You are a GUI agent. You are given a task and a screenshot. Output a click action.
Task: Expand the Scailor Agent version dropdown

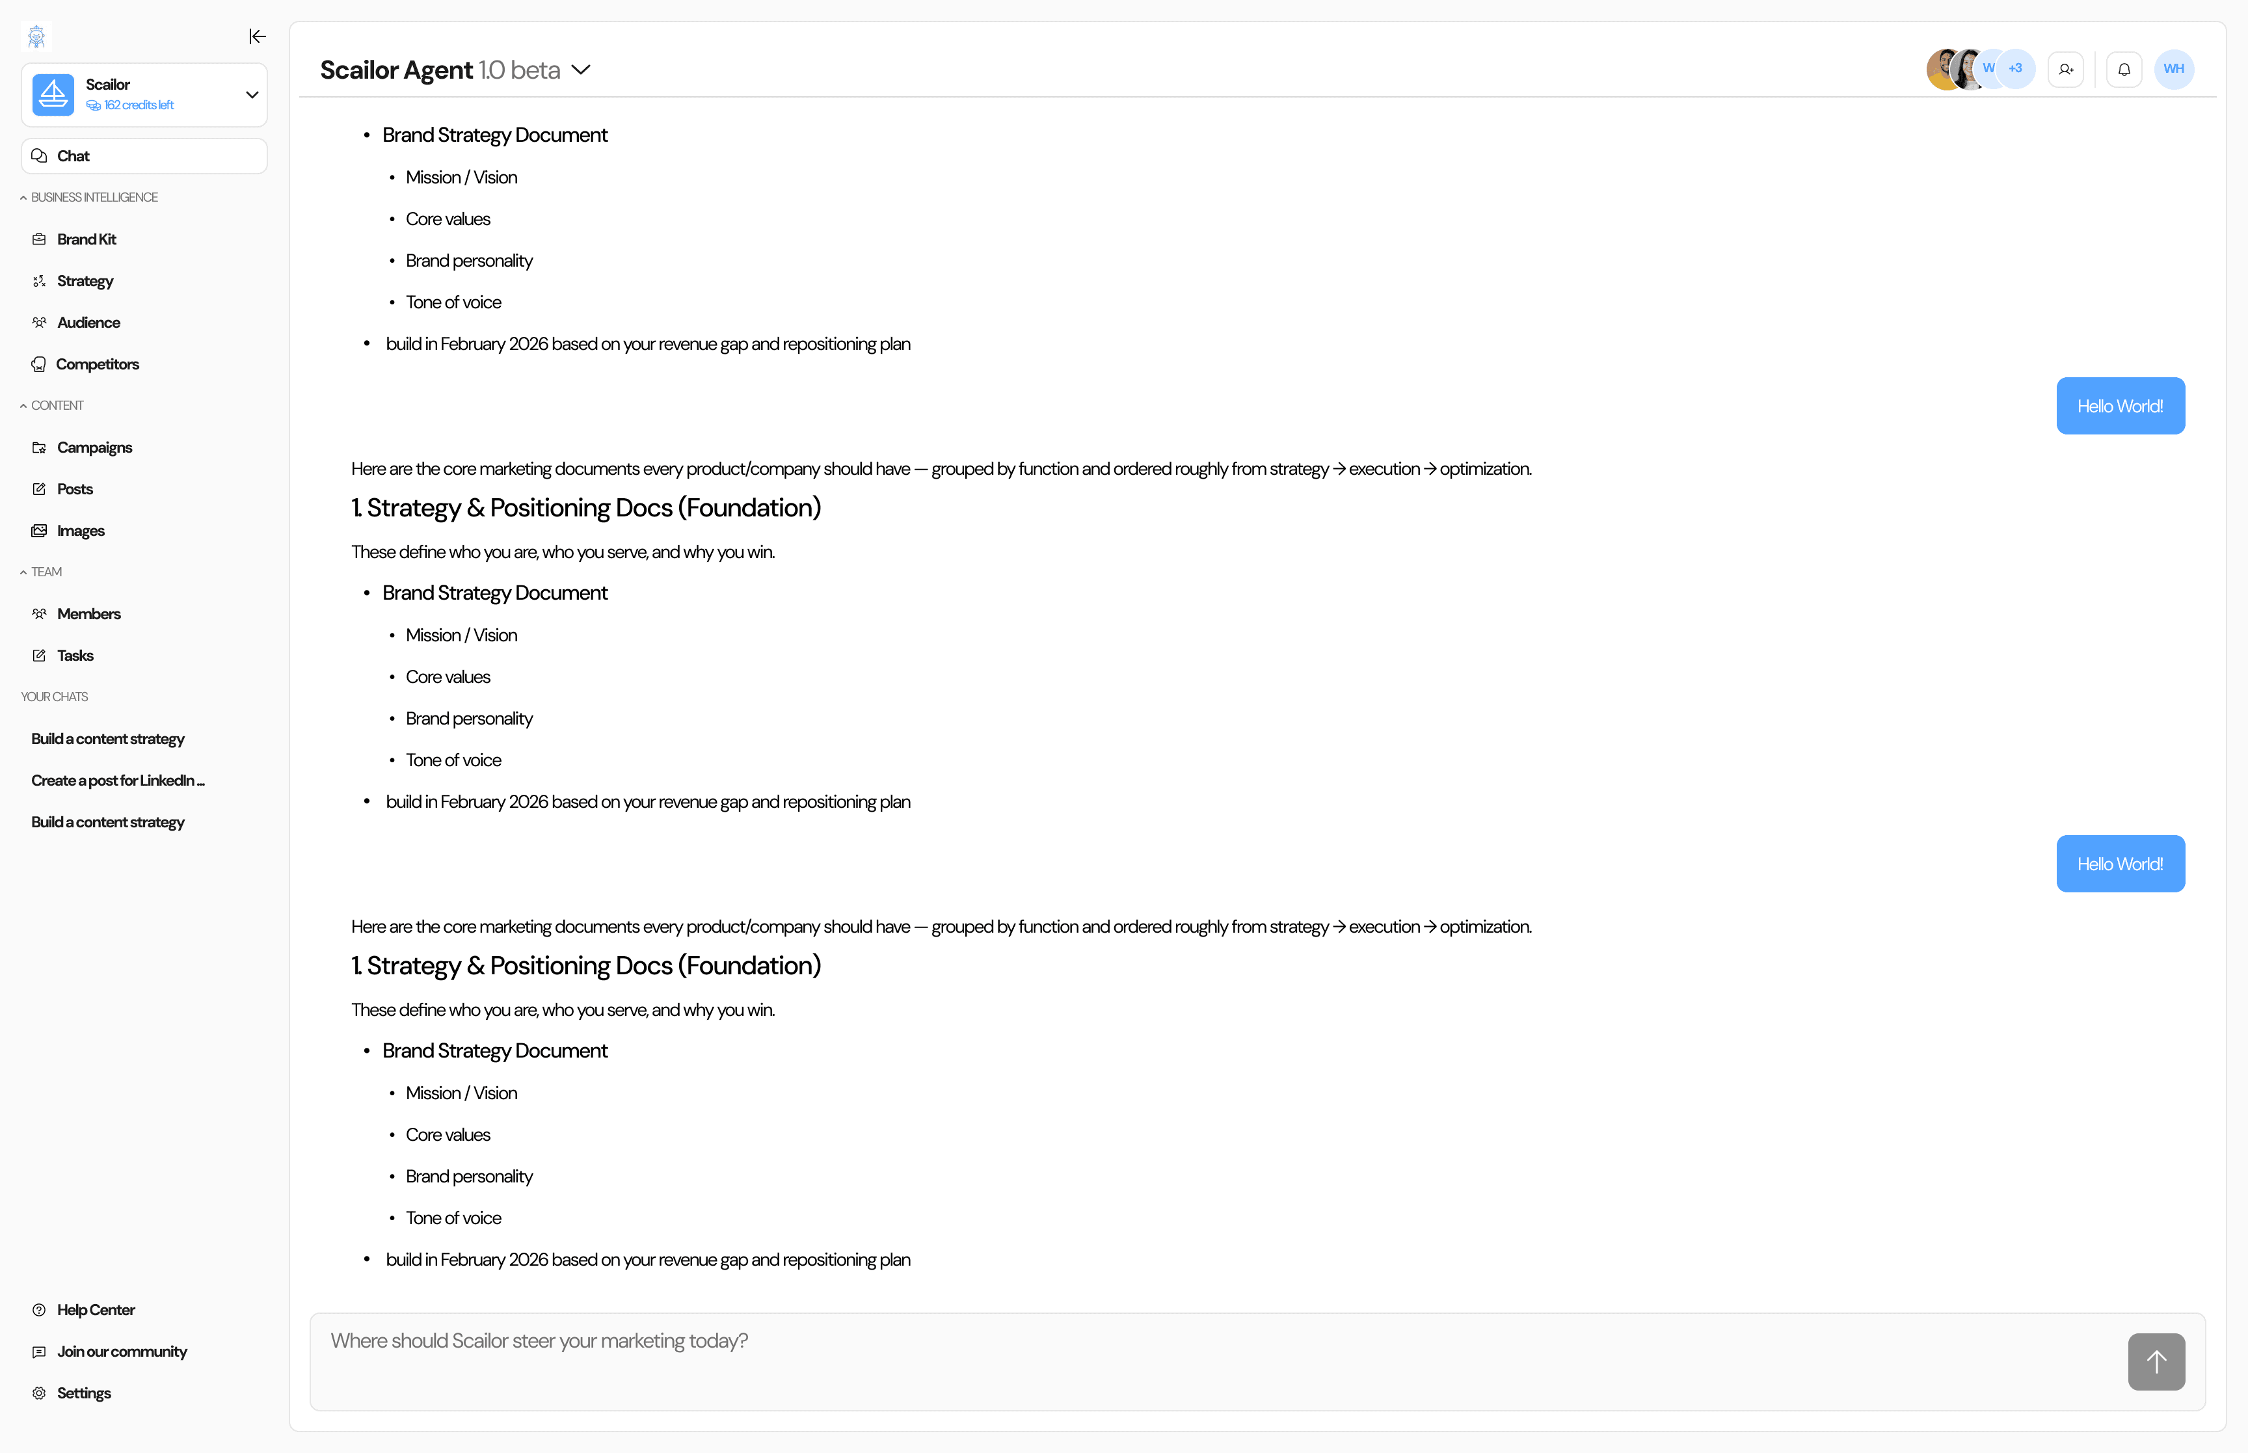582,69
